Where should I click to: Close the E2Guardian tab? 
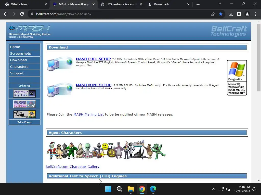(x=141, y=4)
